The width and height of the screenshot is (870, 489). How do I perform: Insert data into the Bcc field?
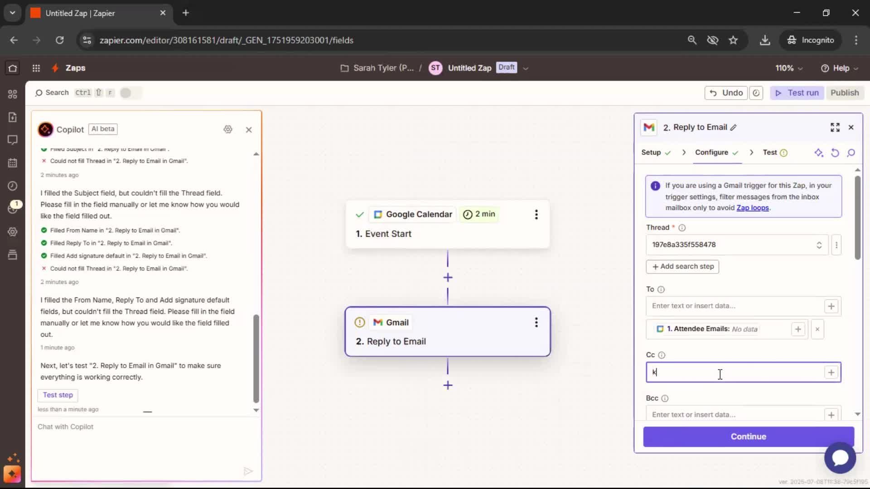coord(831,415)
